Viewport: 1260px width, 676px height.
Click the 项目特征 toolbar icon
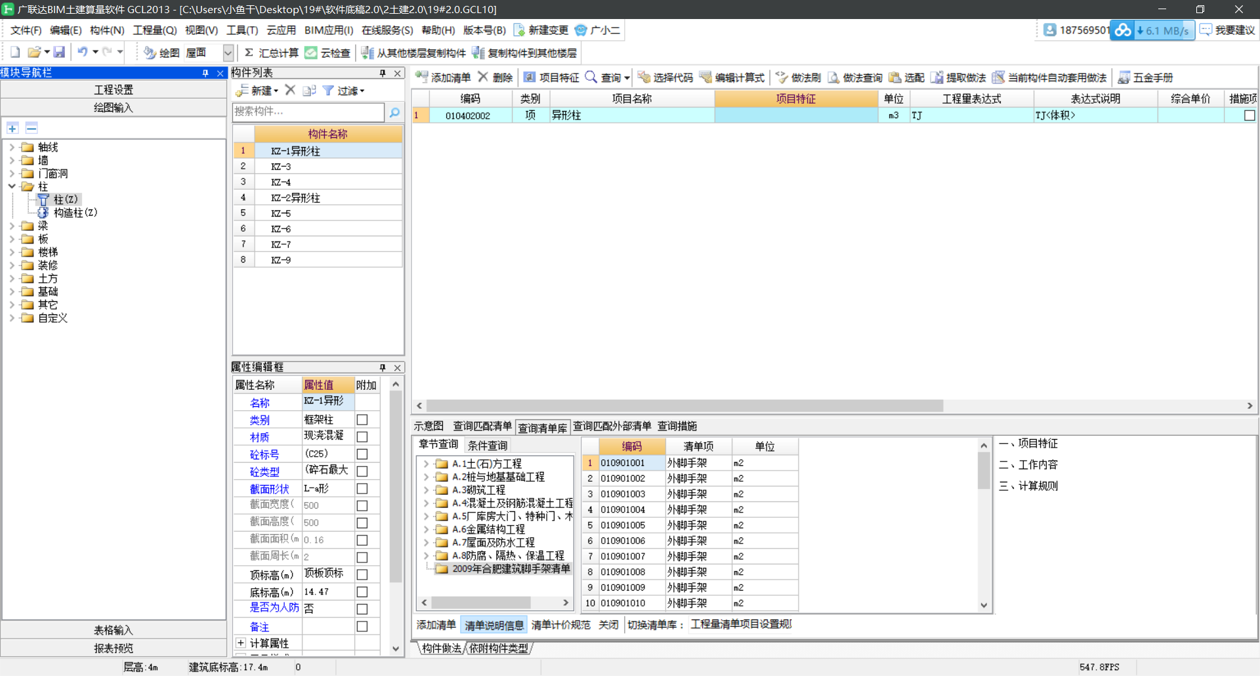[x=530, y=77]
